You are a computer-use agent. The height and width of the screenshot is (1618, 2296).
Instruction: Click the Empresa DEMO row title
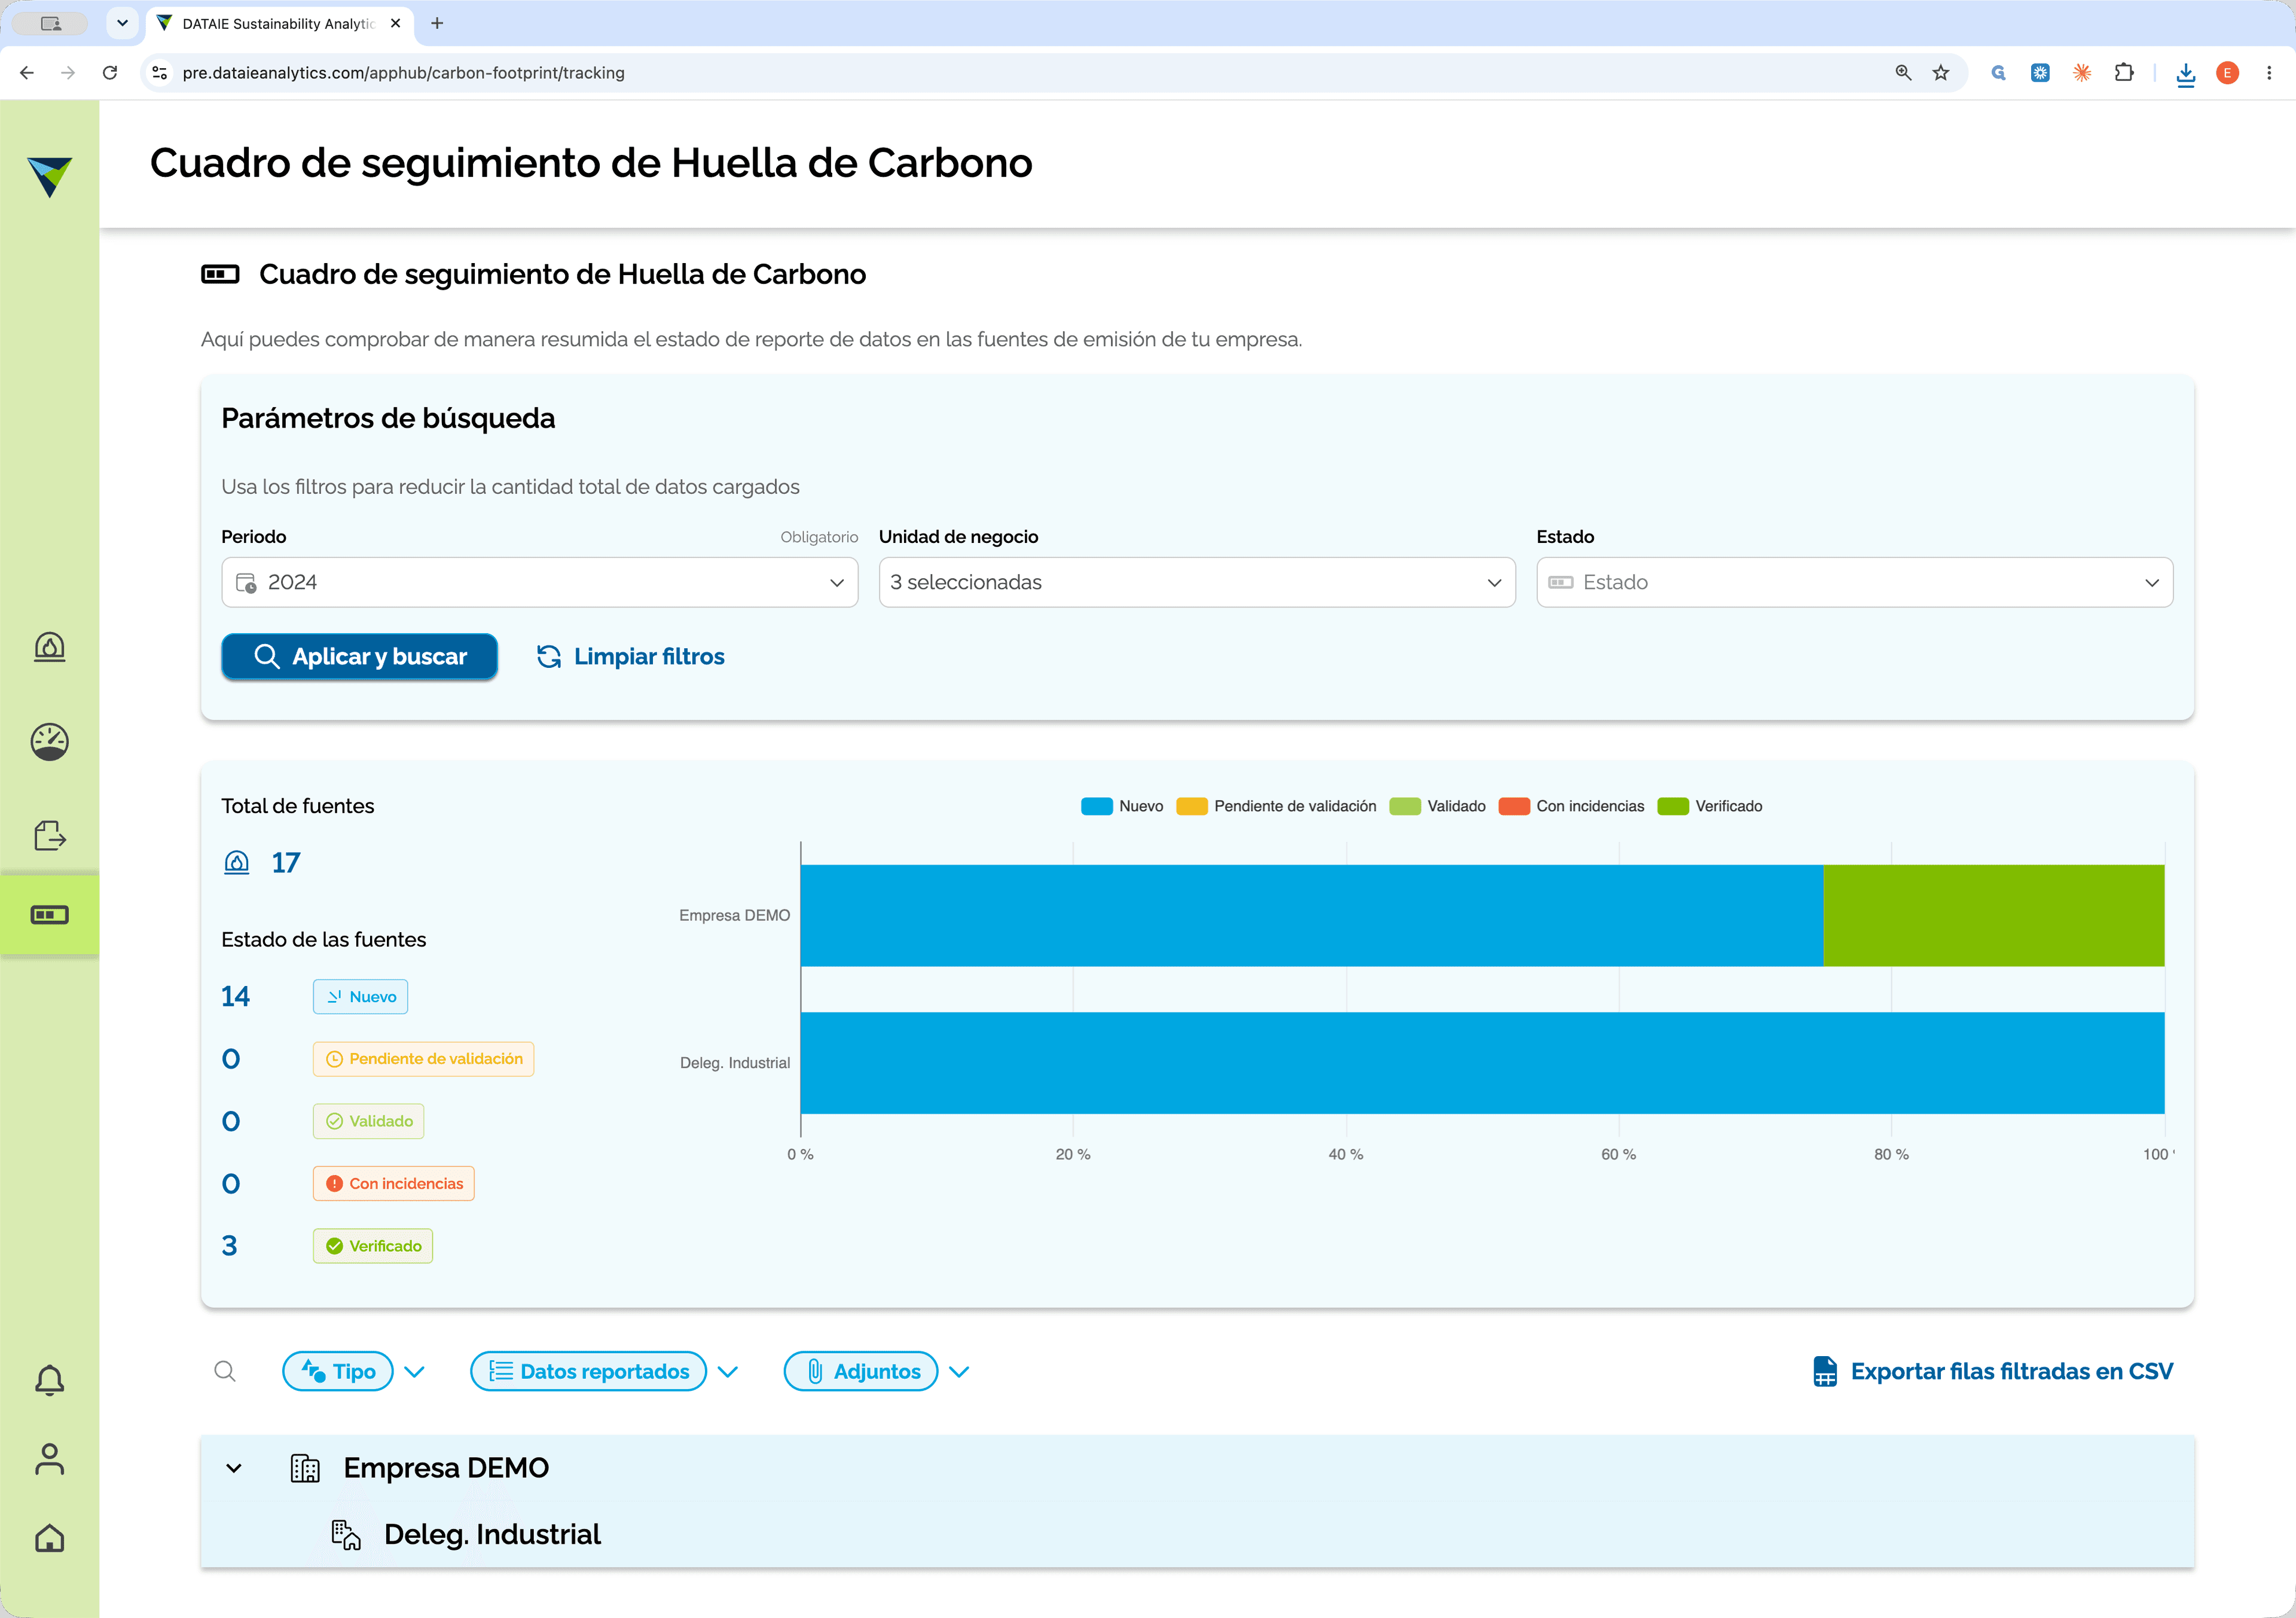tap(446, 1468)
